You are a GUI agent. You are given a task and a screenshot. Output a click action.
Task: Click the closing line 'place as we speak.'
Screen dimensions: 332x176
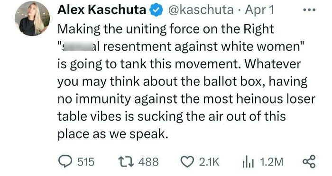point(113,134)
